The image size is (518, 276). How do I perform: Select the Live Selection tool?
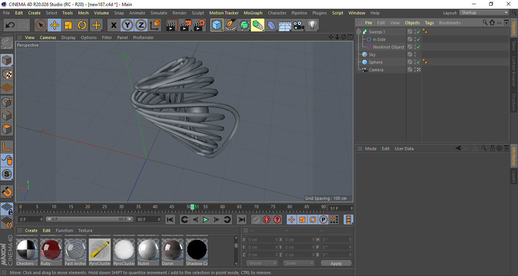(41, 25)
